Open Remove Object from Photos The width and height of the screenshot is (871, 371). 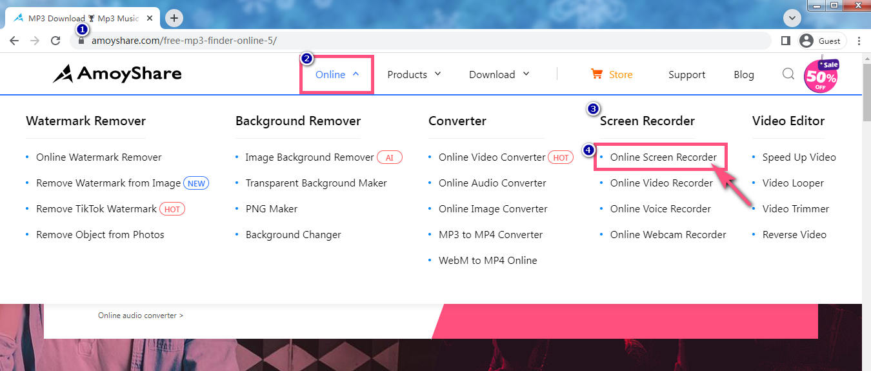pos(100,234)
